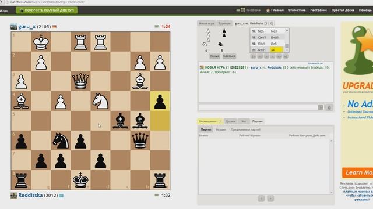Viewport: 373px width, 209px height.
Task: Click the black pawn on d7
Action: coord(100,161)
